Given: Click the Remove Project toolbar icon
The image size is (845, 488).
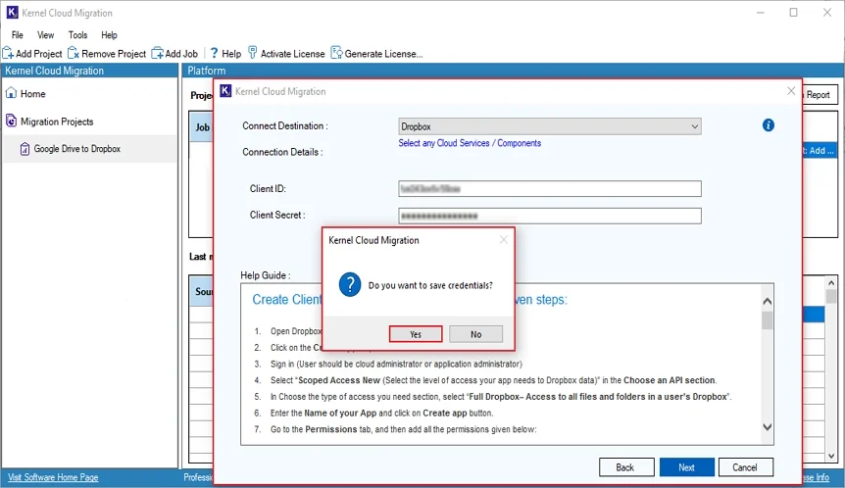Looking at the screenshot, I should (74, 53).
